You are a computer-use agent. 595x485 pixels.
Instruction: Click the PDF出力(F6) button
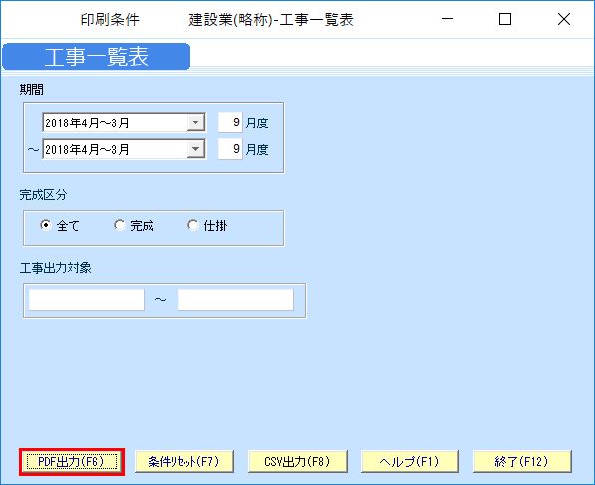click(x=72, y=461)
